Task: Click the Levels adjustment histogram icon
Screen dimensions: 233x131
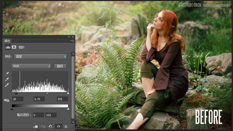Action: (x=8, y=47)
